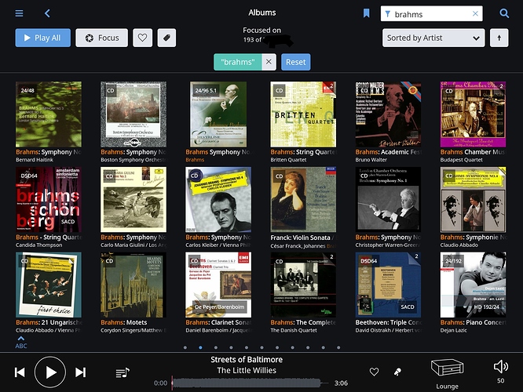Toggle the "brahms" focus chip
Screen dimensions: 523x392
click(237, 62)
